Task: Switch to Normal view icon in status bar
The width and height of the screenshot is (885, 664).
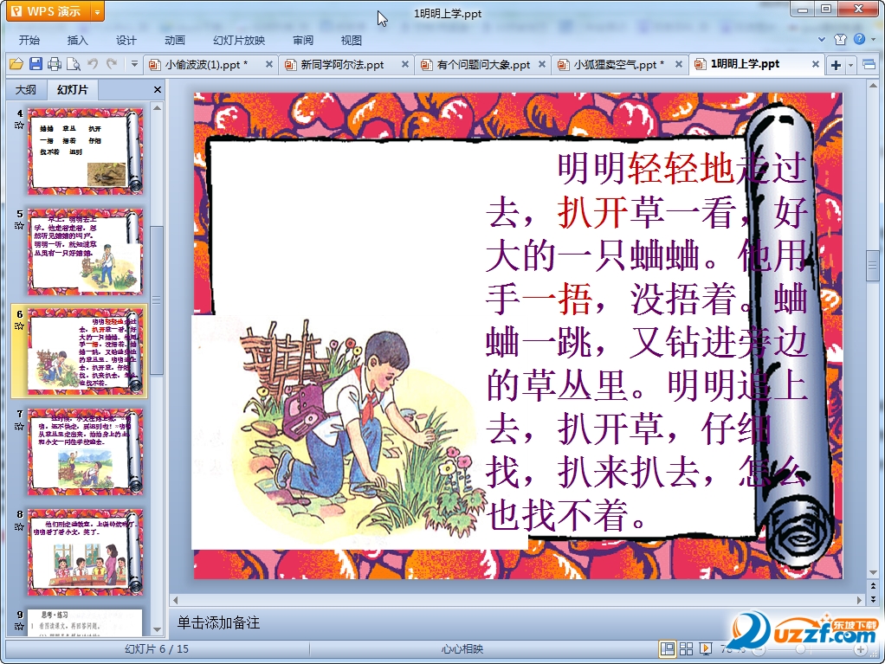Action: [667, 649]
